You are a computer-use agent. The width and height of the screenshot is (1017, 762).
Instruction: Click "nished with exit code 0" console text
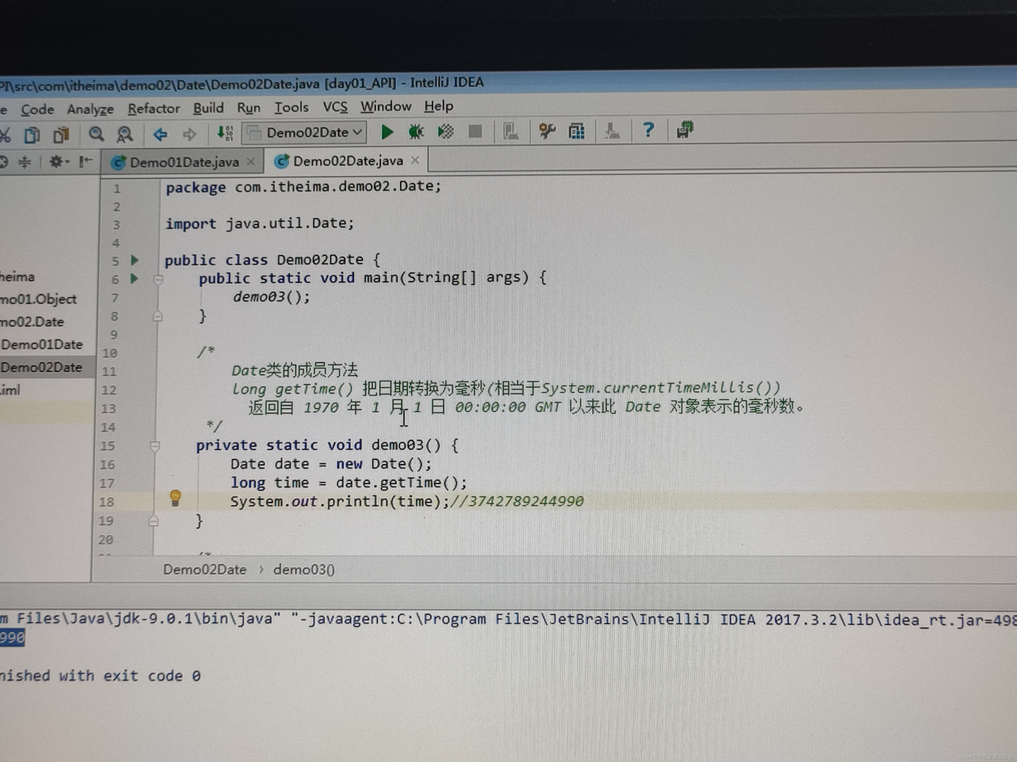(100, 676)
